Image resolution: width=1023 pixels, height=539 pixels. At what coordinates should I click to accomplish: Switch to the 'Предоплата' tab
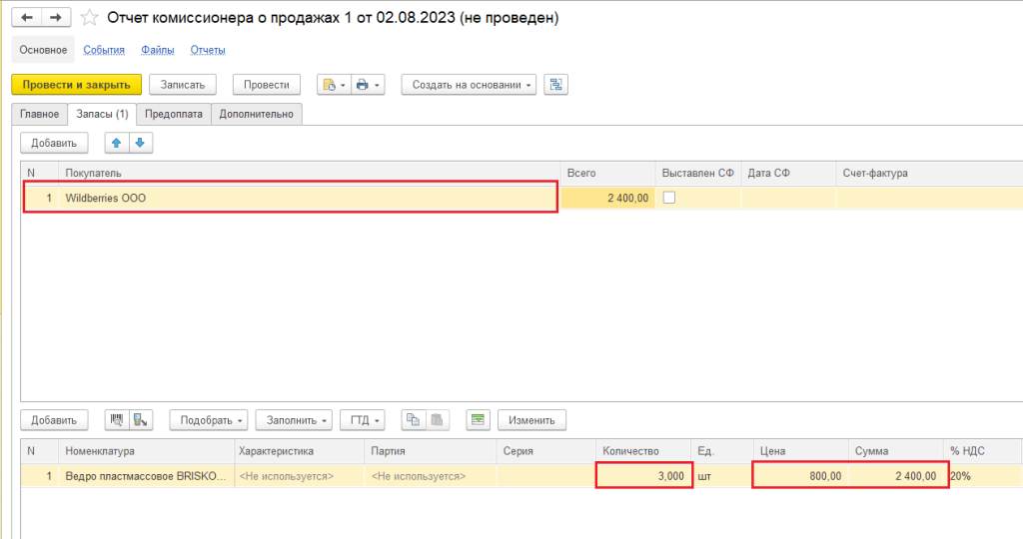pos(173,114)
